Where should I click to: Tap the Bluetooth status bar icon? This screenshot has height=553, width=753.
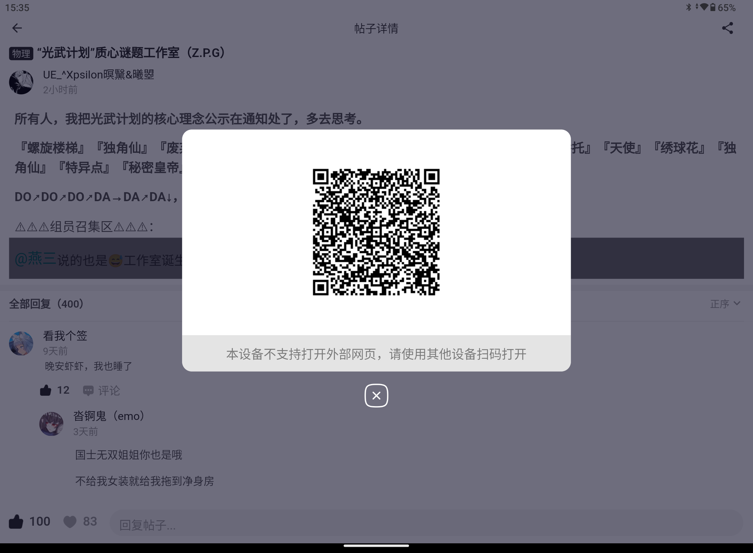[x=688, y=7]
